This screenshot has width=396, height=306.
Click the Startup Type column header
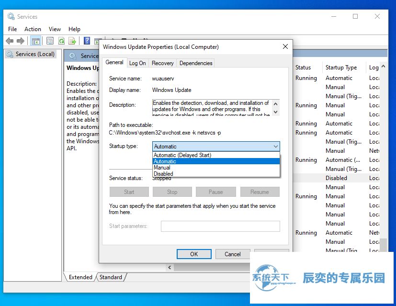(x=341, y=68)
